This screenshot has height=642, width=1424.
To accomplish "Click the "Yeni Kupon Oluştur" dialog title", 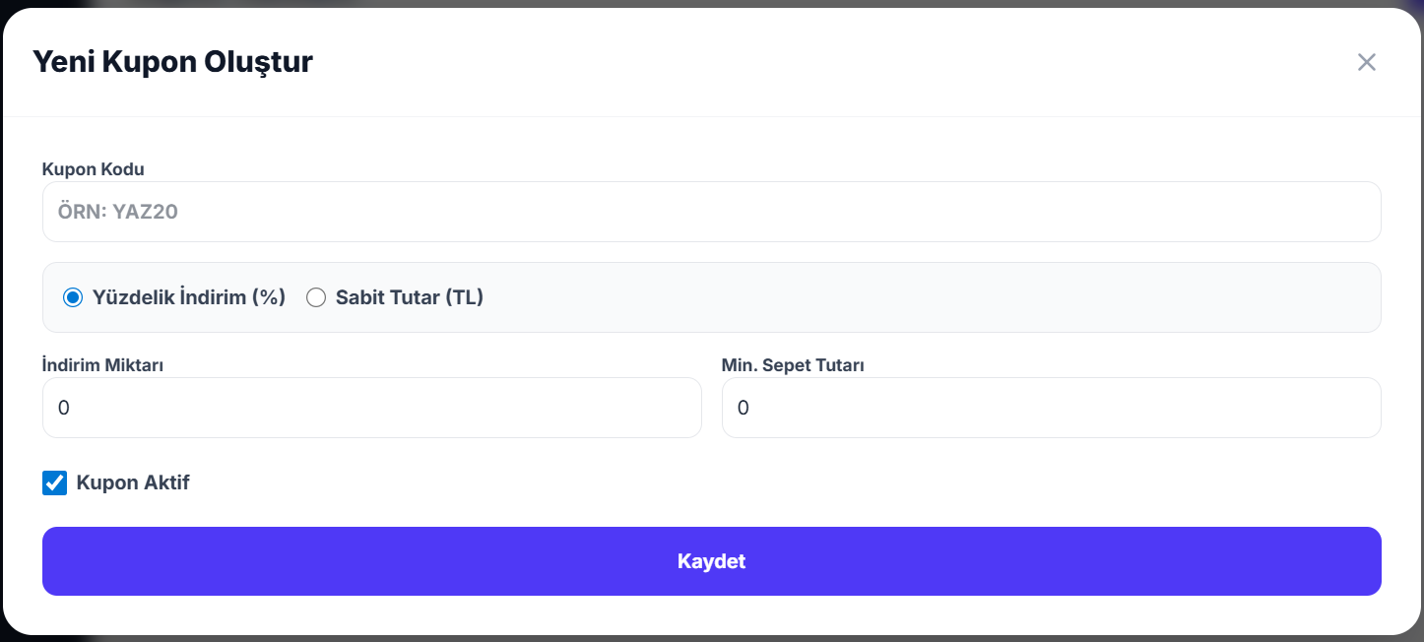I will coord(173,62).
